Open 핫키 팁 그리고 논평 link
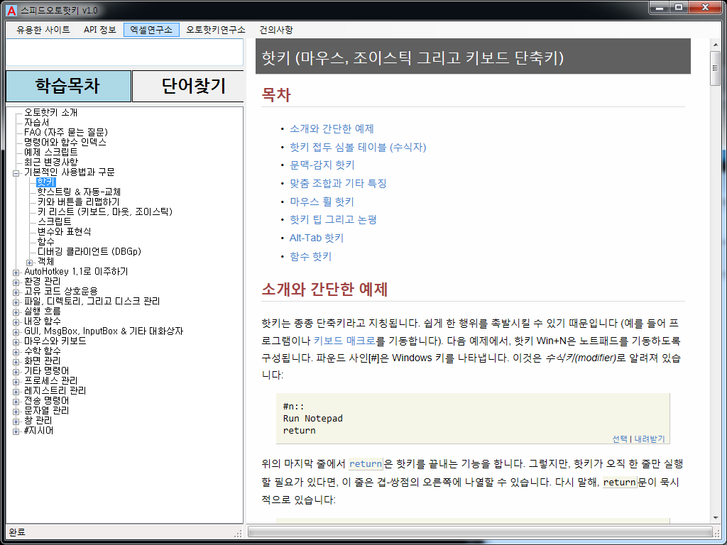This screenshot has height=545, width=727. pos(333,220)
